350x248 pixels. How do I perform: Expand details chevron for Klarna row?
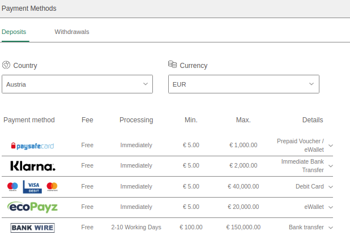pyautogui.click(x=331, y=166)
